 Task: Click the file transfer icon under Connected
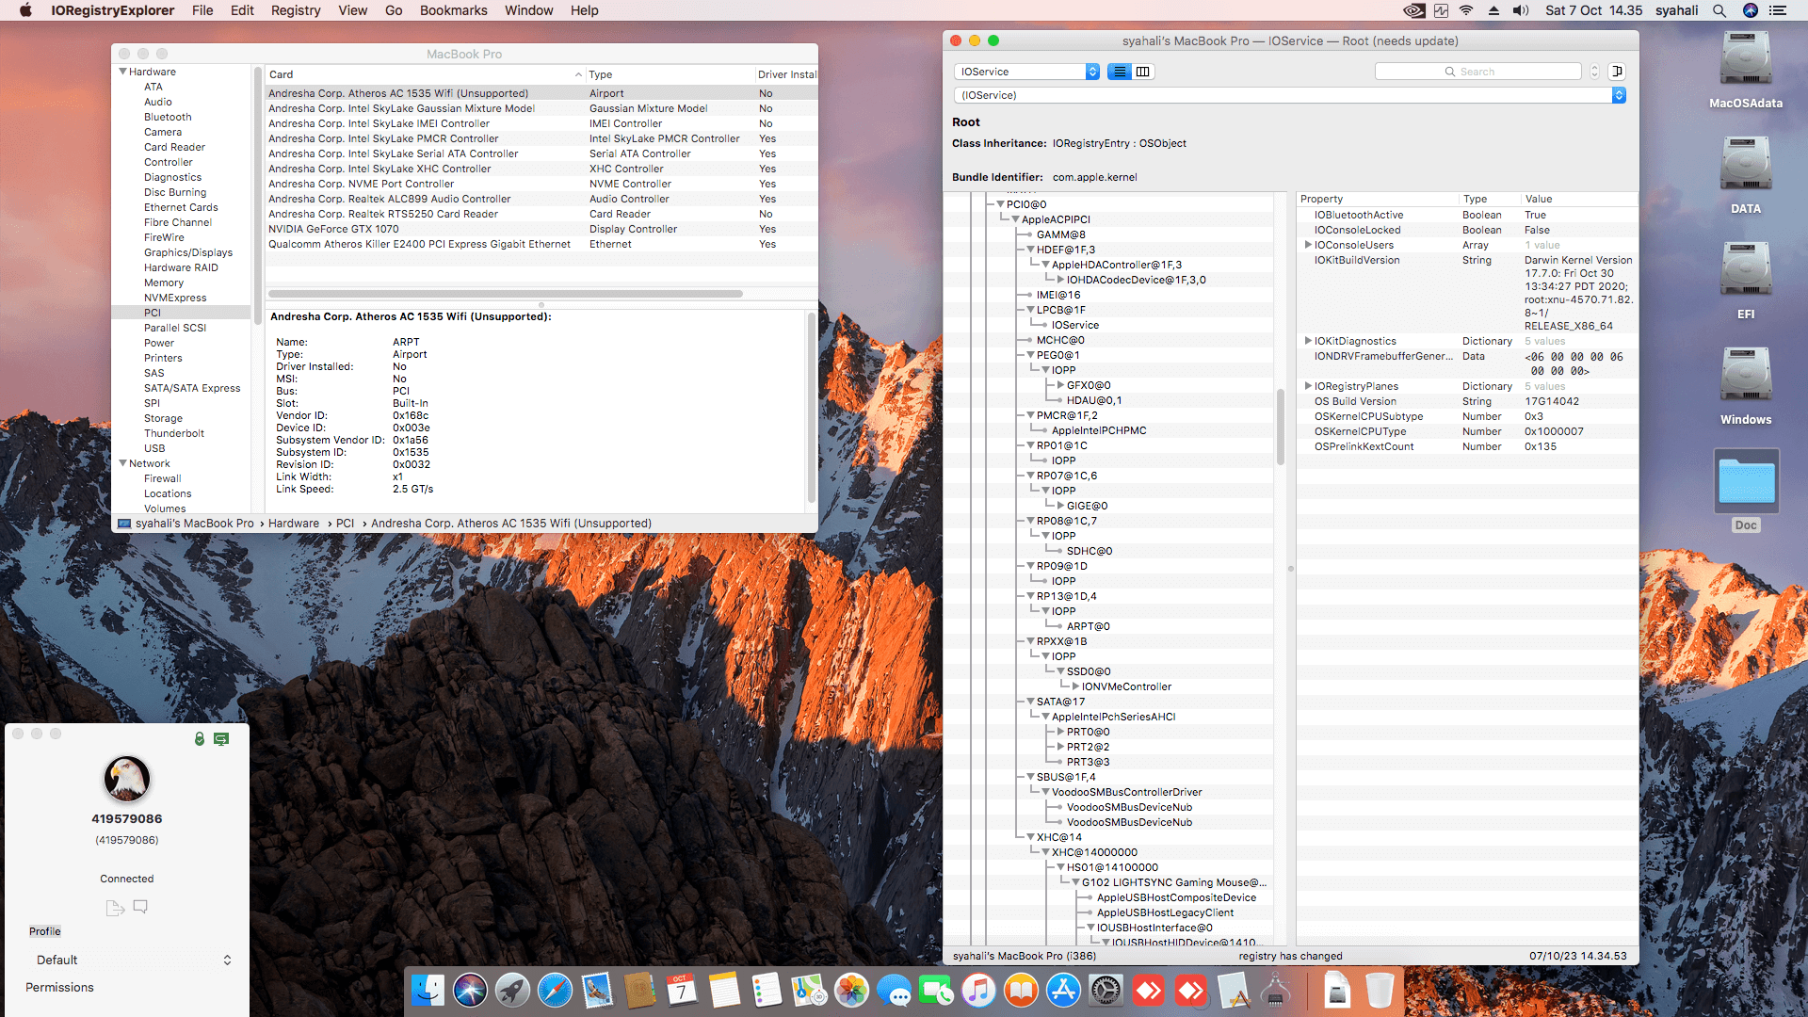coord(115,907)
